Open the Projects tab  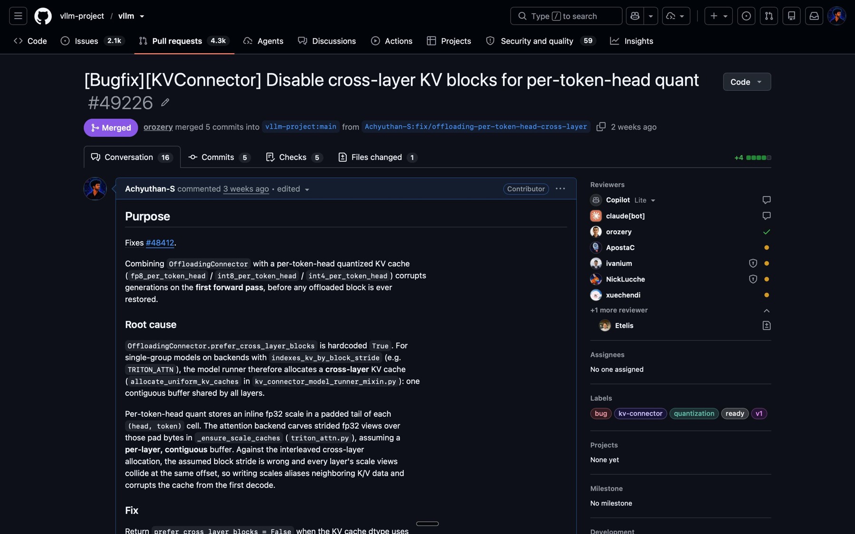[449, 41]
